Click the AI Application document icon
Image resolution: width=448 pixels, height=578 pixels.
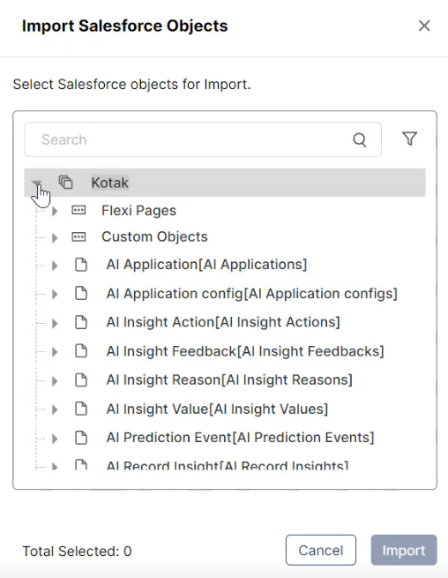[81, 265]
